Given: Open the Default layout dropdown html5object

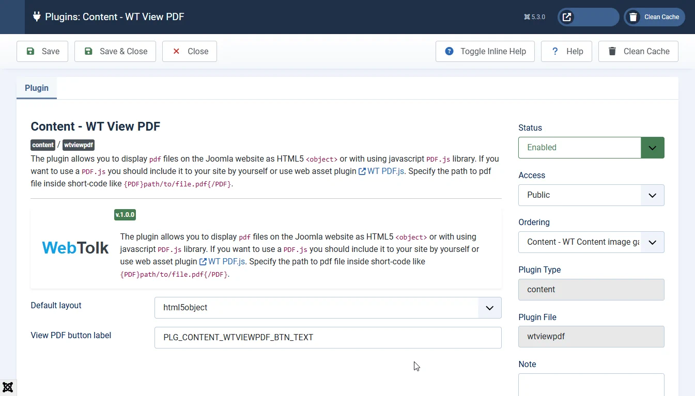Looking at the screenshot, I should [328, 308].
